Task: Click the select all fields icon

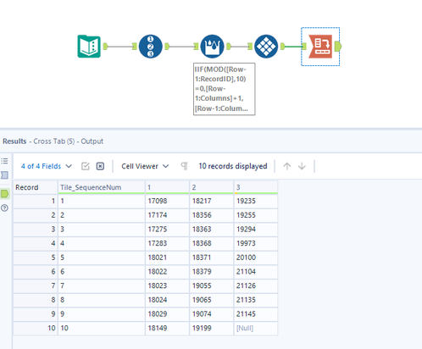Action: (86, 166)
